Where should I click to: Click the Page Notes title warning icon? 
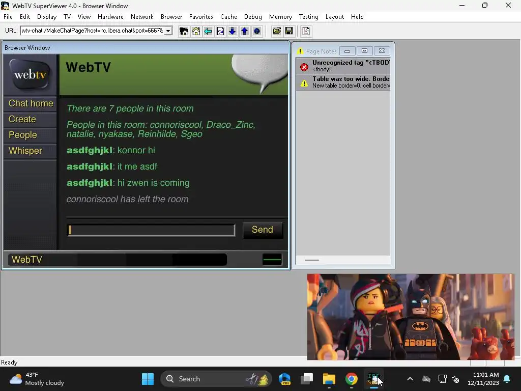(x=300, y=51)
